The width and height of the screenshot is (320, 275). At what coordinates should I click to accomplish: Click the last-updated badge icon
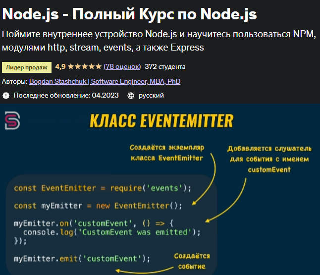[6, 96]
